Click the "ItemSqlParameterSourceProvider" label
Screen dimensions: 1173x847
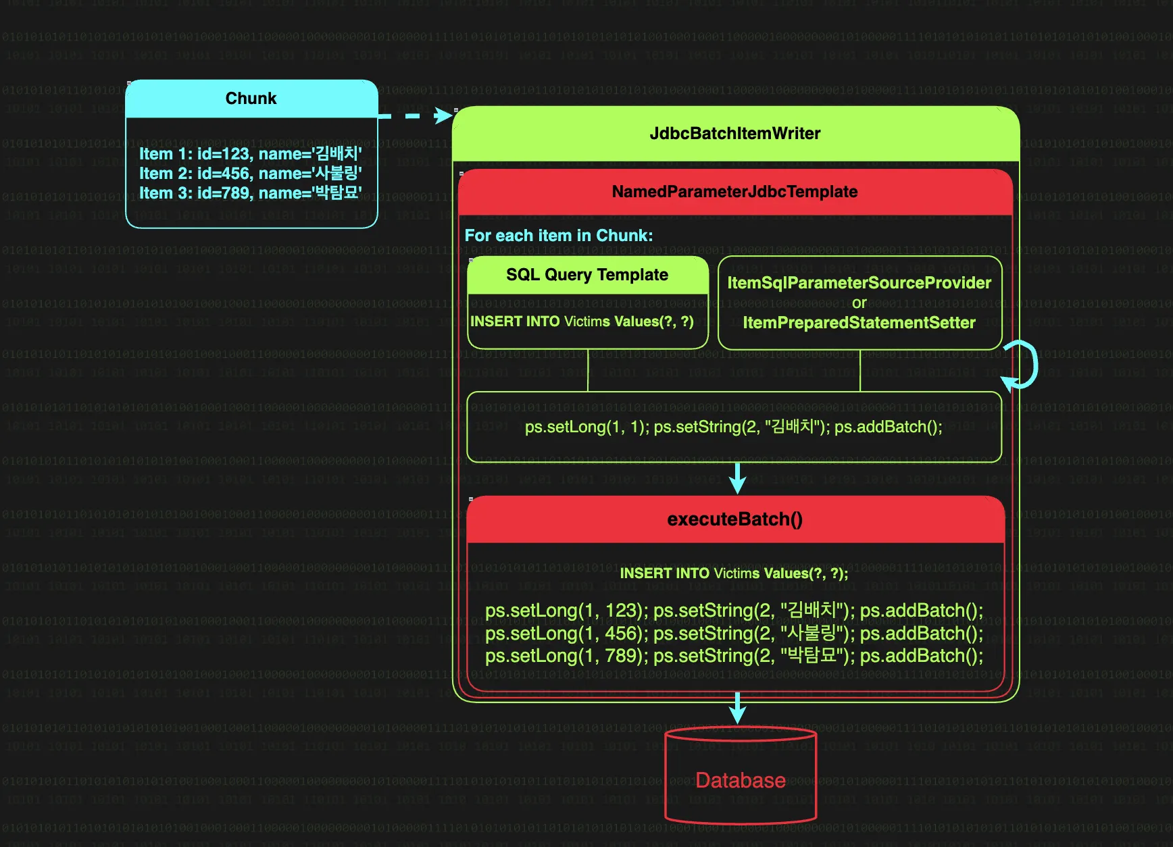pyautogui.click(x=859, y=283)
